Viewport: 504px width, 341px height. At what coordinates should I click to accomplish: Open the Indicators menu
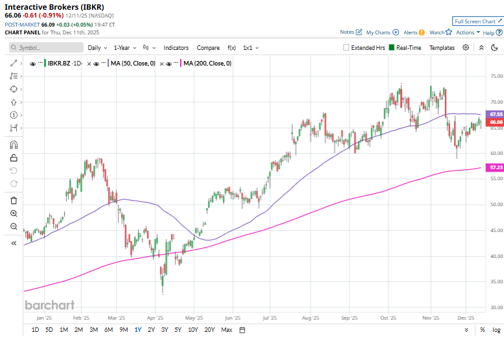click(x=176, y=47)
